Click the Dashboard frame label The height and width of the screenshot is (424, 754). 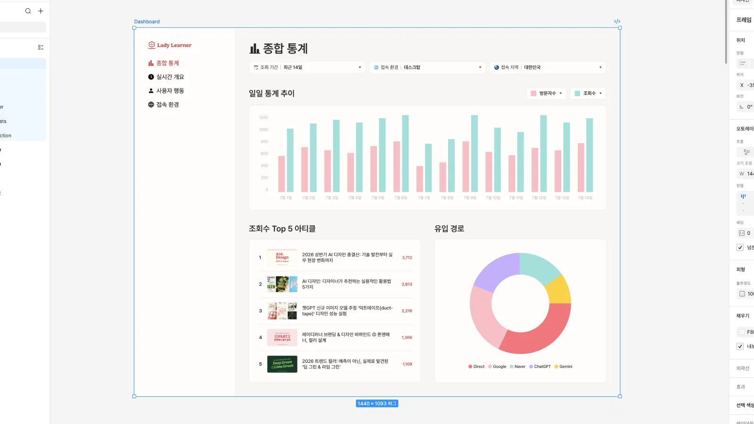click(147, 22)
